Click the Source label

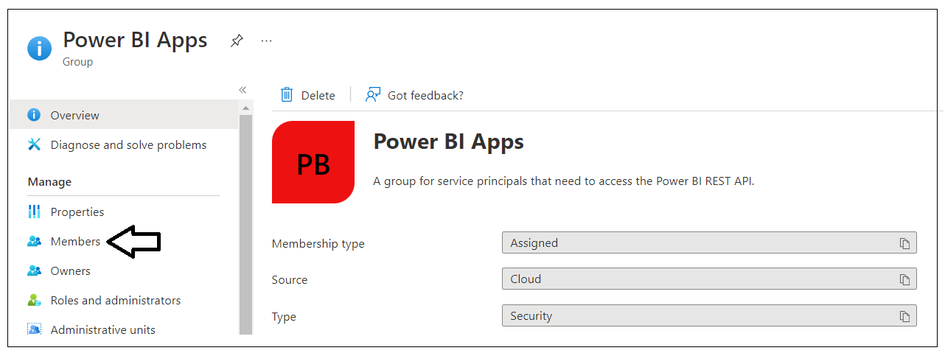pos(290,279)
